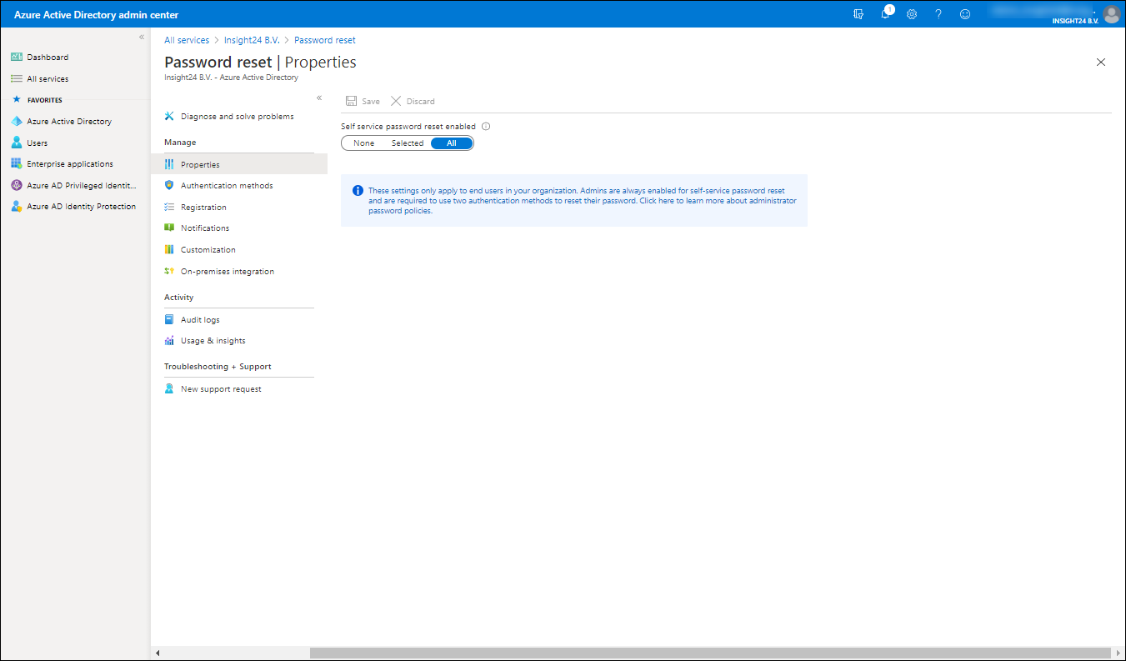Set self service password reset to None

click(363, 143)
